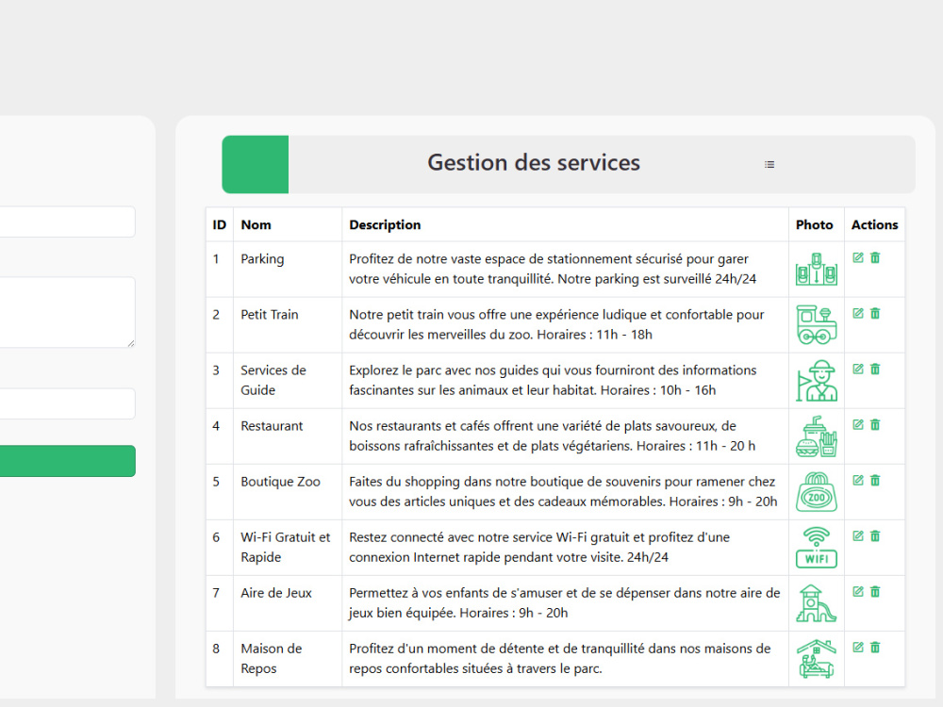Click the Actions column header
The width and height of the screenshot is (943, 707).
874,225
